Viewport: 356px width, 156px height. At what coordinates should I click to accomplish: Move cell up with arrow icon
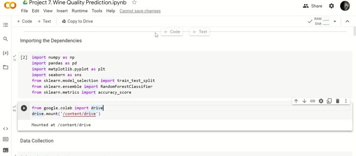pos(296,101)
